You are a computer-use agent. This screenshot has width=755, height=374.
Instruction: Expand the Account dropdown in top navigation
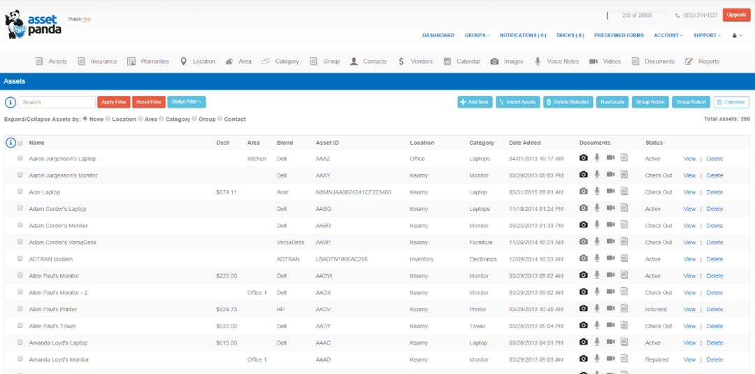tap(669, 36)
